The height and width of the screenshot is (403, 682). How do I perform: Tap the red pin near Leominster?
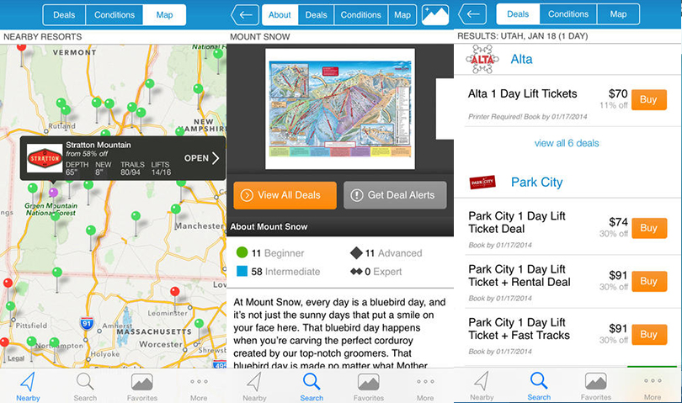pos(175,291)
